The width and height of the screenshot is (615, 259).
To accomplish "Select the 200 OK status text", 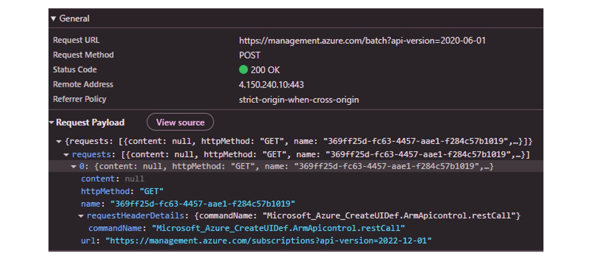I will [x=265, y=70].
